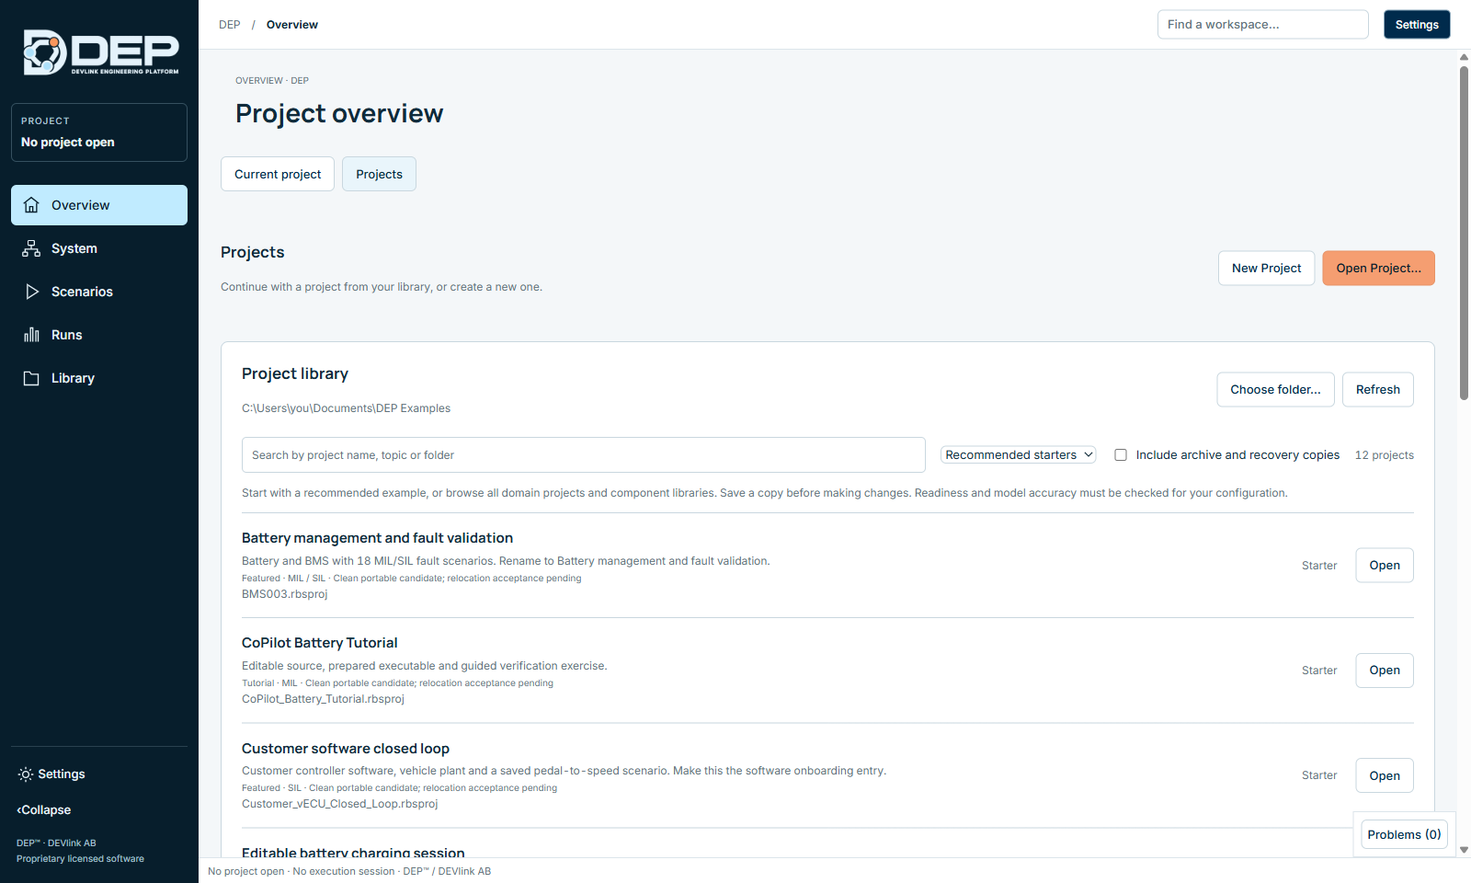Open Customer software closed loop project
This screenshot has width=1471, height=883.
[1385, 775]
